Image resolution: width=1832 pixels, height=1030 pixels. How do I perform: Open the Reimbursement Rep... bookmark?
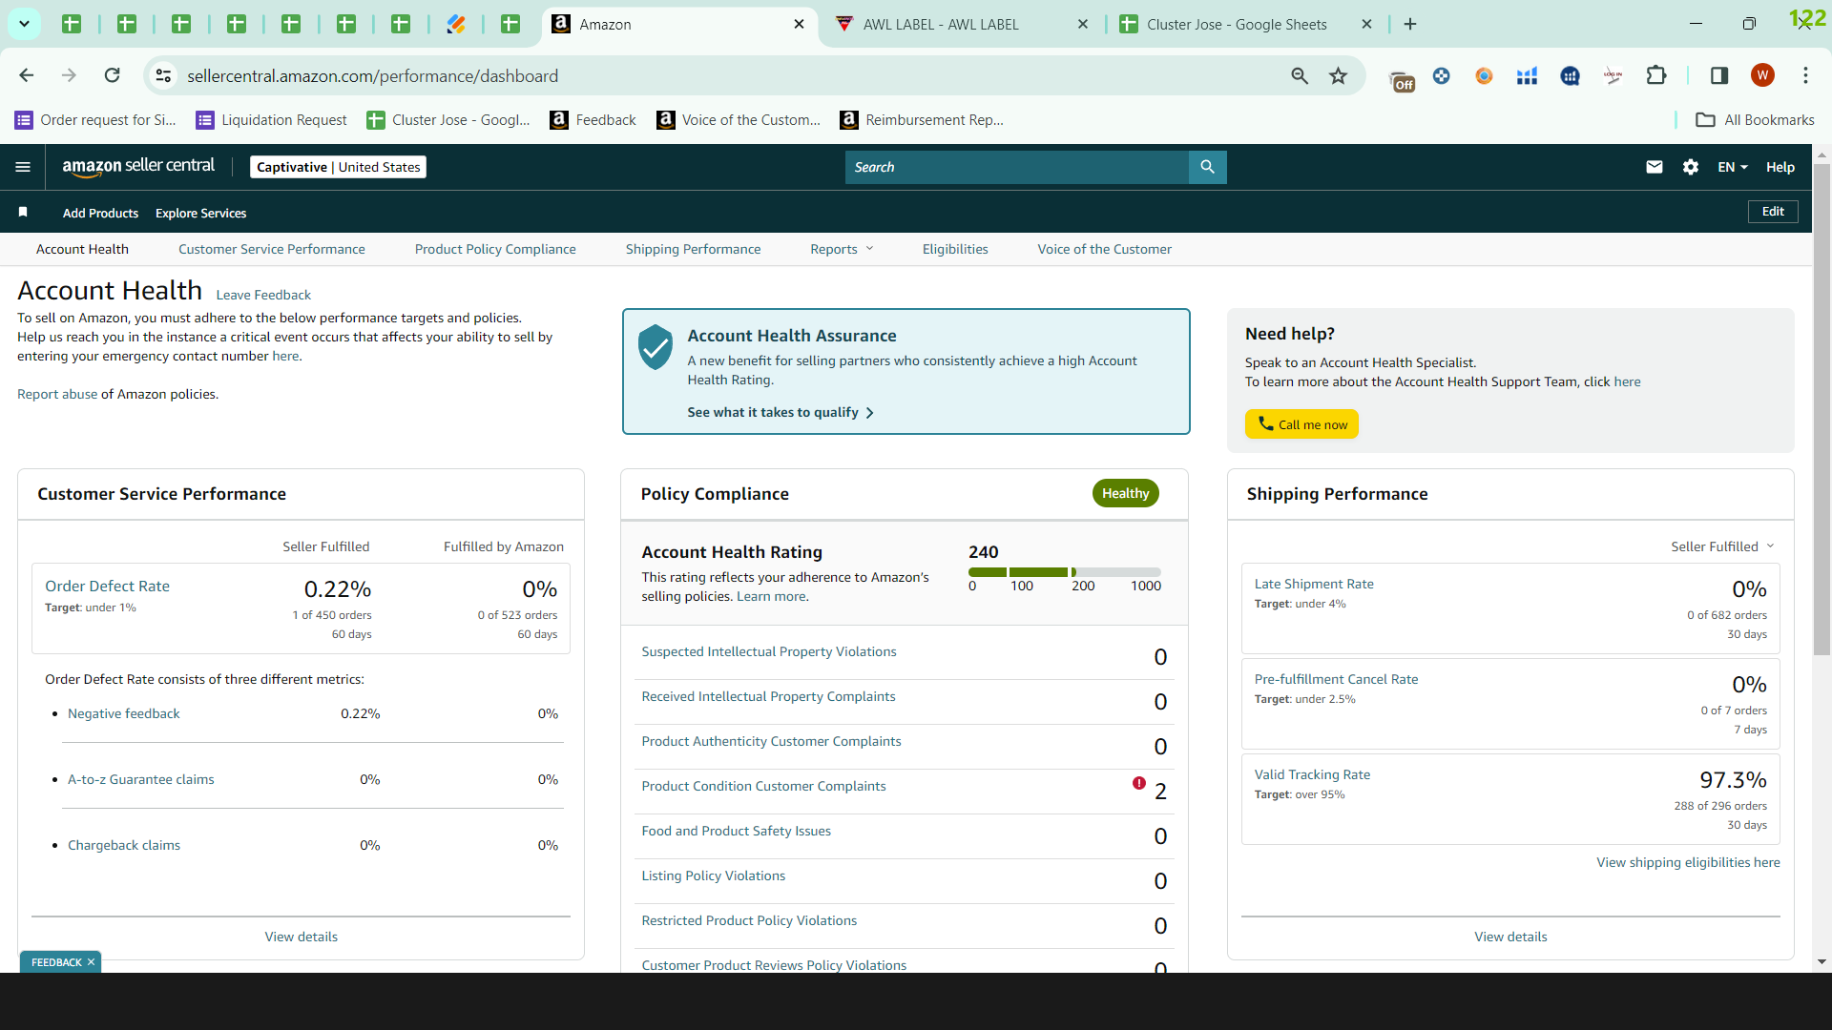pos(922,119)
